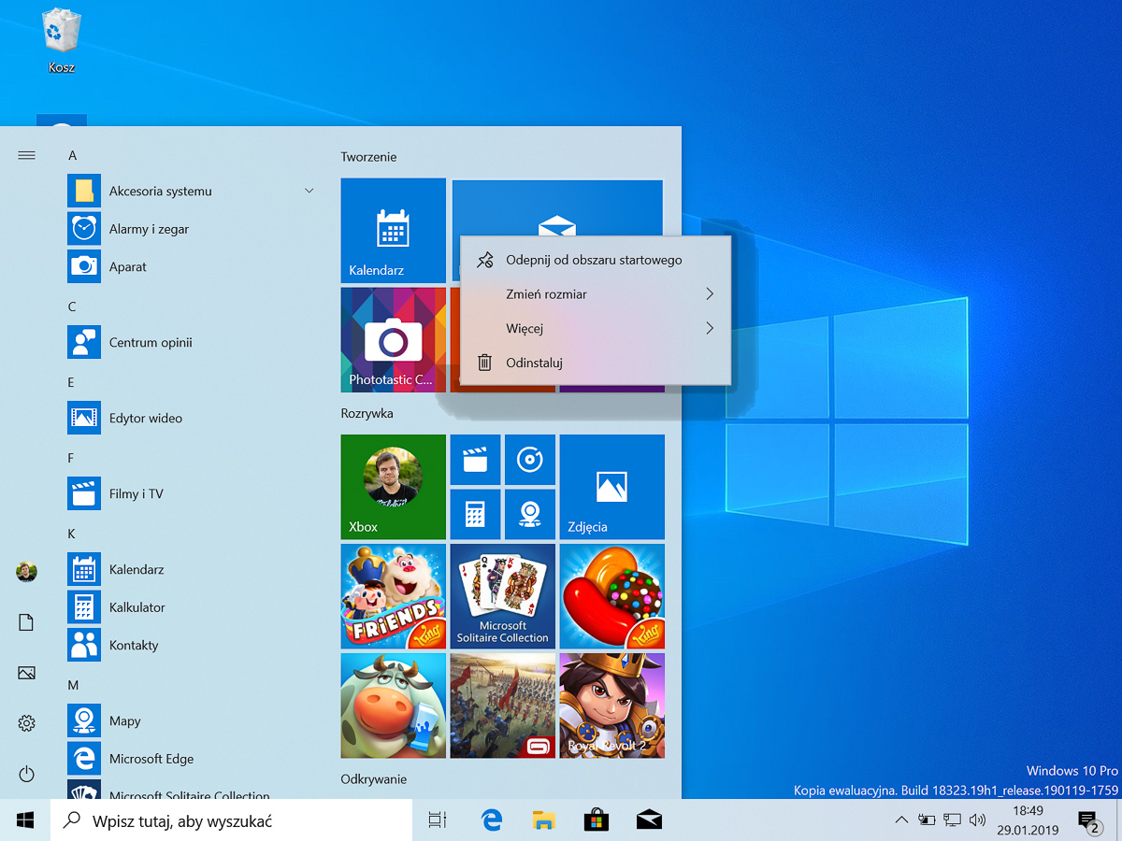Click the Windows Start button
The image size is (1122, 841).
[x=25, y=820]
